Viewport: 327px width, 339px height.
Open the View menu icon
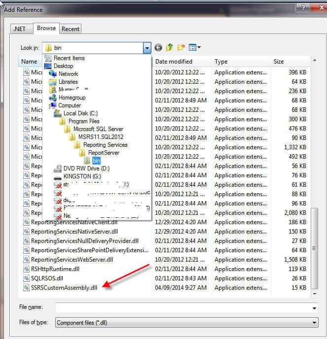coord(194,47)
